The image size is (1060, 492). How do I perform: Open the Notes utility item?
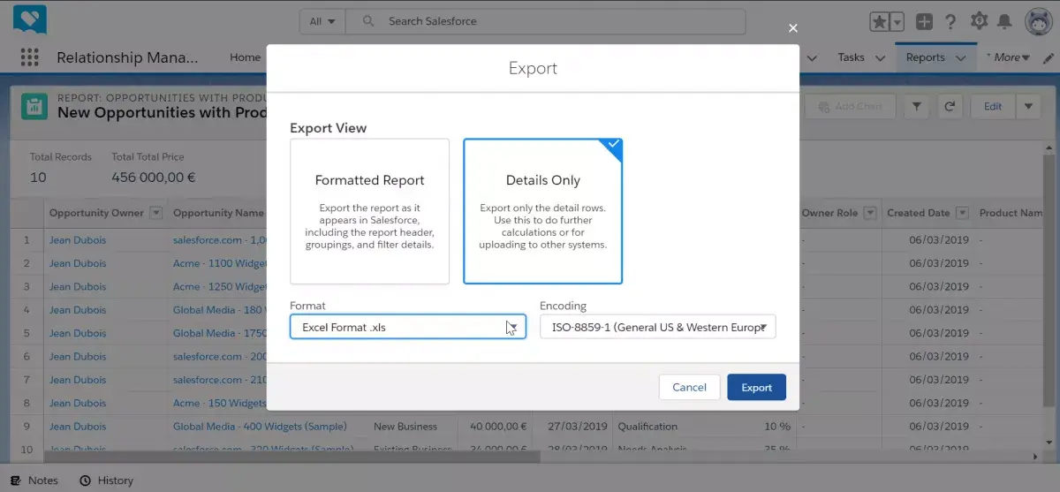(34, 481)
